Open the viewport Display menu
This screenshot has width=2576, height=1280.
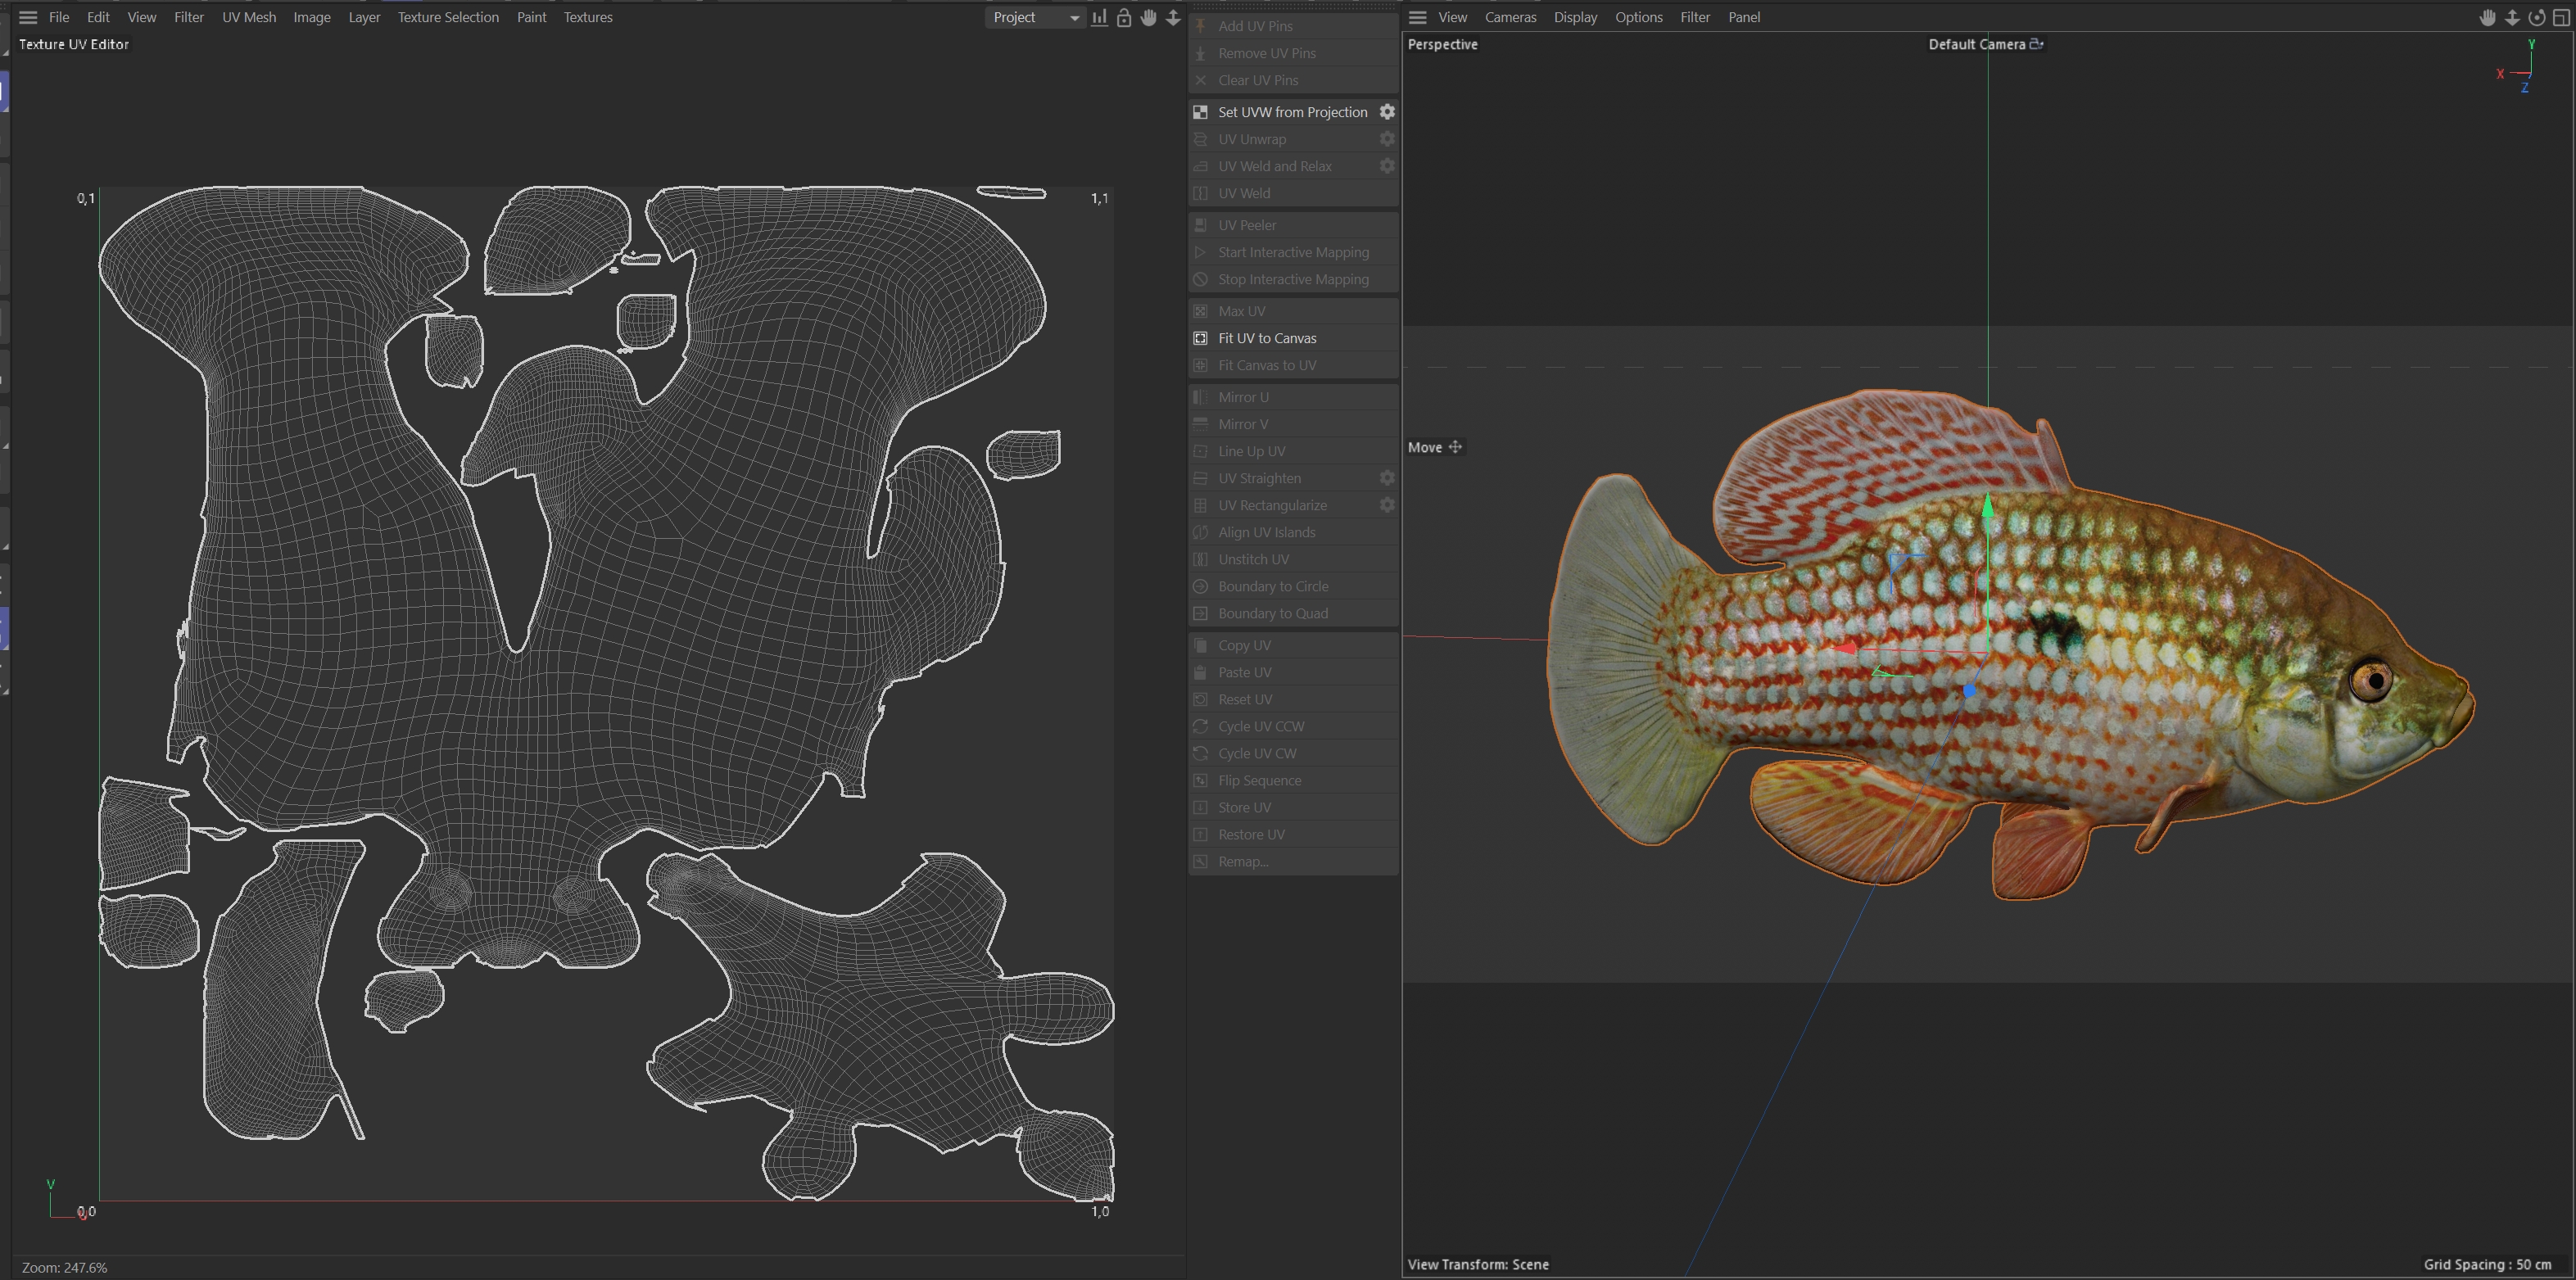tap(1575, 17)
